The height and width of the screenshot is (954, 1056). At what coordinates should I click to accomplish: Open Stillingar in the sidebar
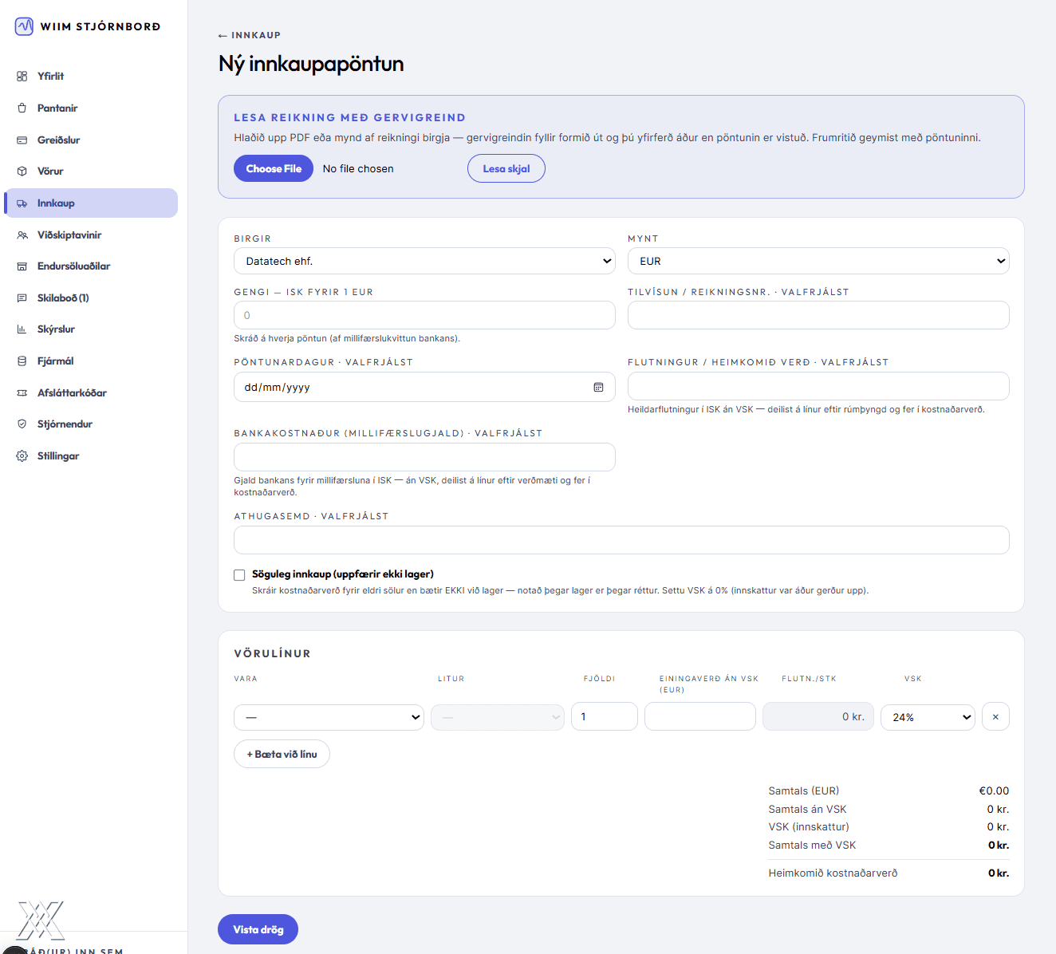tap(91, 456)
